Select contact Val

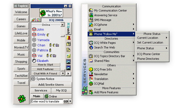pyautogui.click(x=40, y=56)
